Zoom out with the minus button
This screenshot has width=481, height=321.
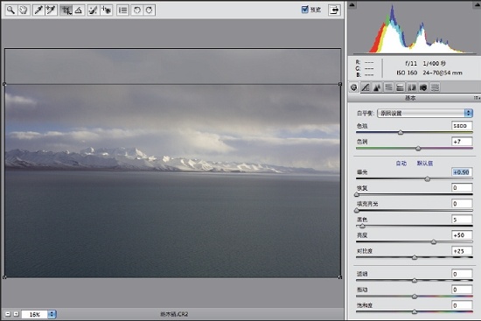tap(8, 314)
